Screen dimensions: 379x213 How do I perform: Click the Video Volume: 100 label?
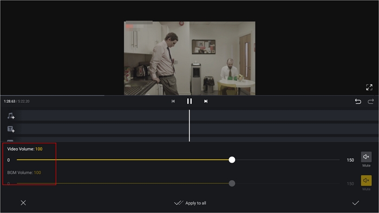coord(25,149)
